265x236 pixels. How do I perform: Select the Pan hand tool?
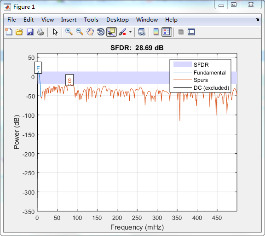point(90,32)
